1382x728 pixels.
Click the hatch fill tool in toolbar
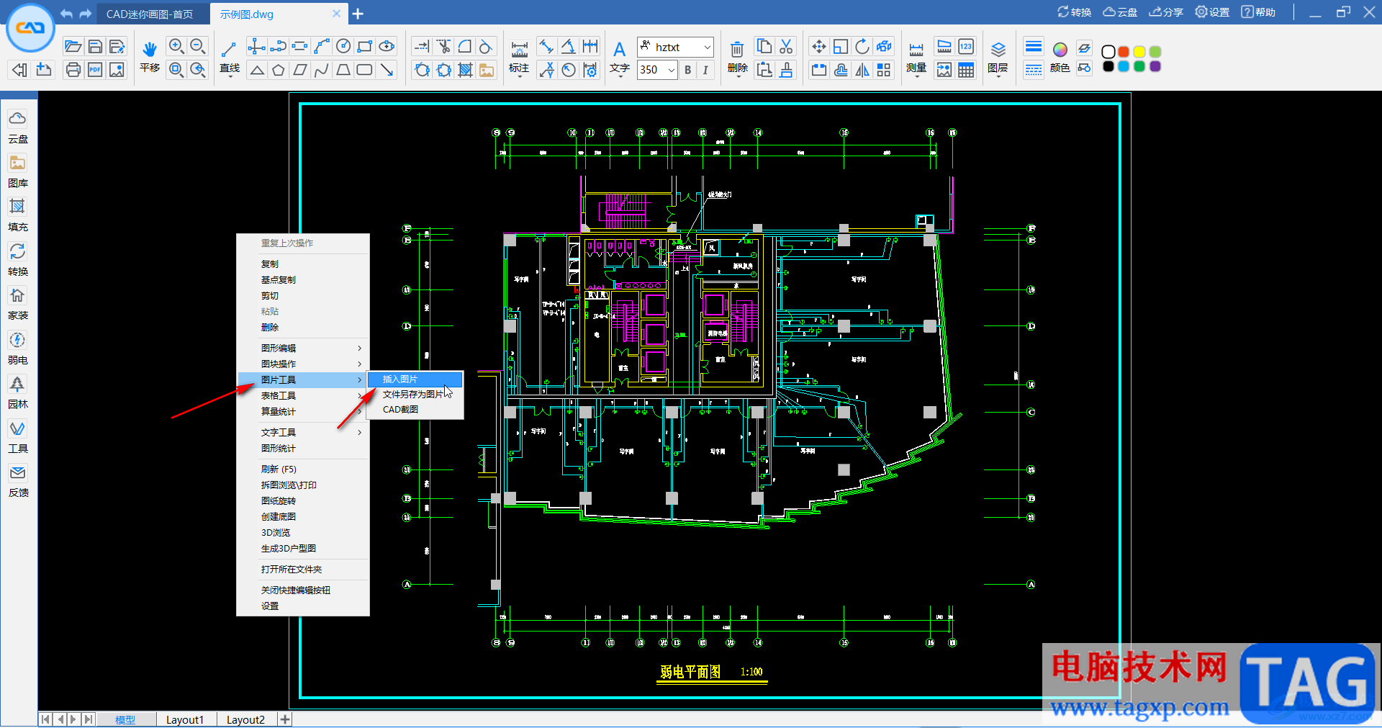[x=466, y=70]
